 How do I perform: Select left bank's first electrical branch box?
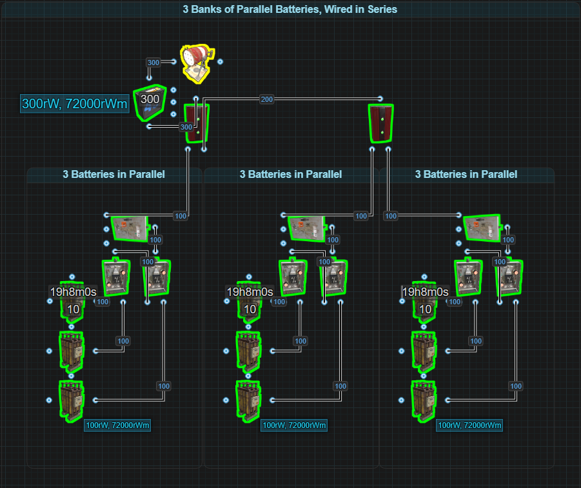pos(116,277)
